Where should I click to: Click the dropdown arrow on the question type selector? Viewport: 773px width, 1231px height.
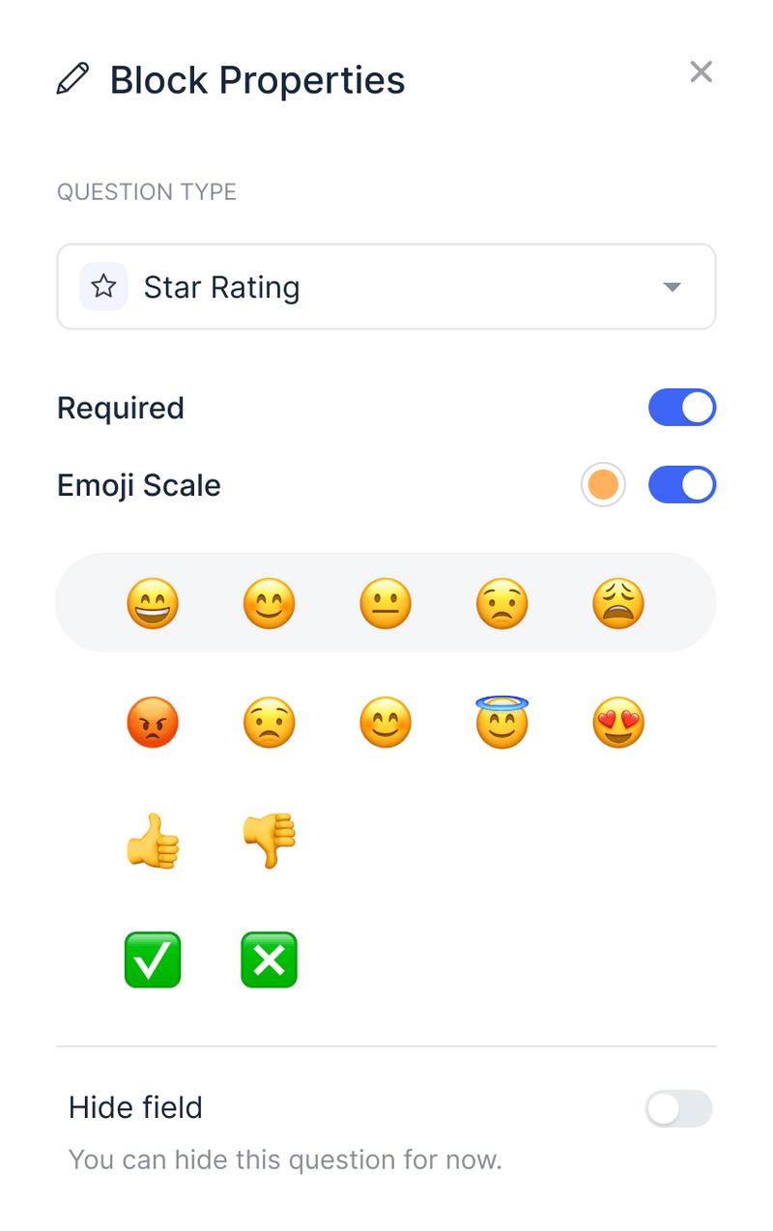pos(673,286)
